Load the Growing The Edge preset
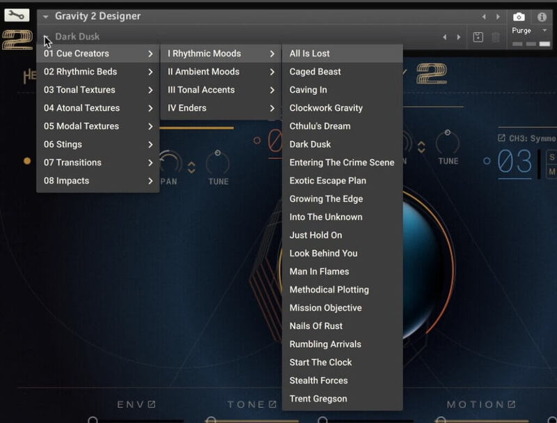Screen dimensions: 557x423 pyautogui.click(x=343, y=199)
